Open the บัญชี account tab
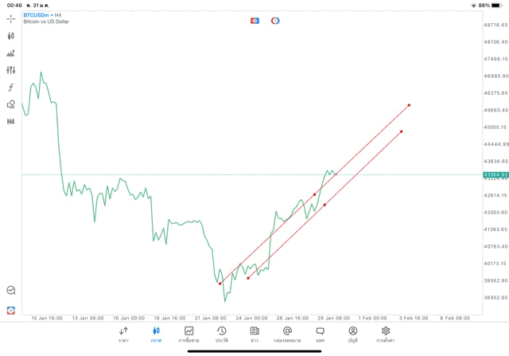Image resolution: width=509 pixels, height=356 pixels. point(352,334)
